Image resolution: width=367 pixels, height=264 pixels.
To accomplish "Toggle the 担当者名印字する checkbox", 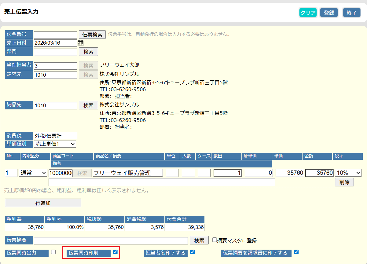I will click(192, 252).
